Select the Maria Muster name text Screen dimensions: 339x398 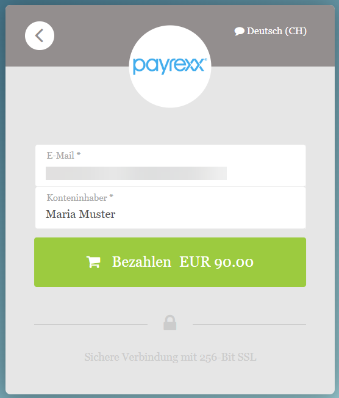click(x=80, y=214)
